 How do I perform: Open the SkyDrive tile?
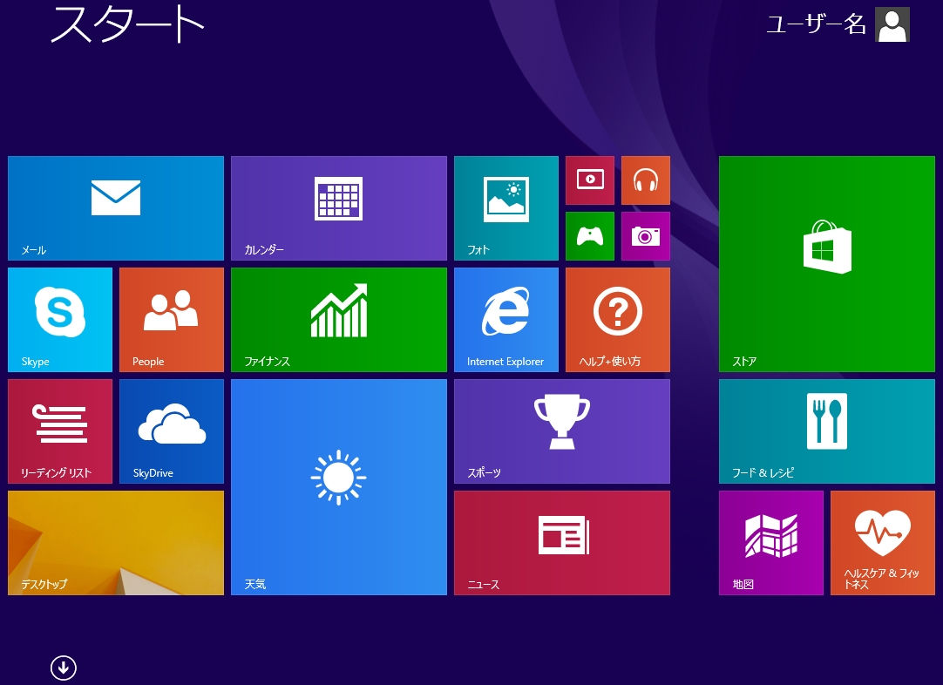pyautogui.click(x=172, y=431)
